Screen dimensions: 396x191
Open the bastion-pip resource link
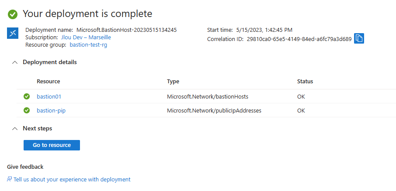point(51,111)
